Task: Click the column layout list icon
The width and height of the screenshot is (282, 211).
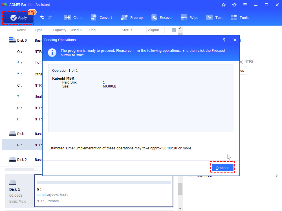Action: pos(174,30)
